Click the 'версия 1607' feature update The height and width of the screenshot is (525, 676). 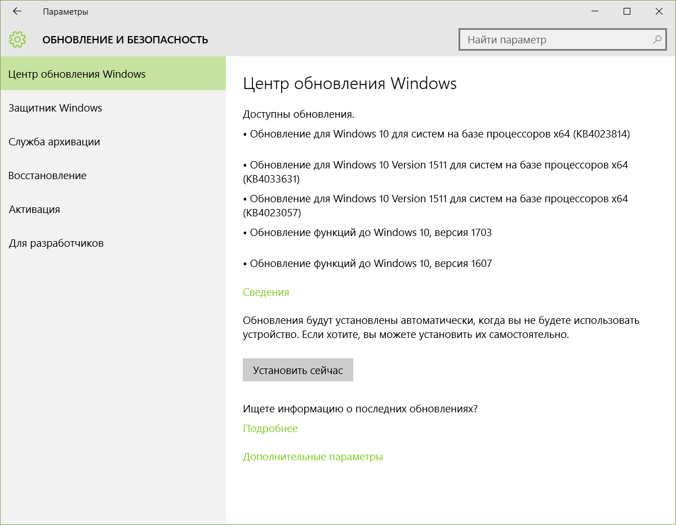[x=367, y=263]
